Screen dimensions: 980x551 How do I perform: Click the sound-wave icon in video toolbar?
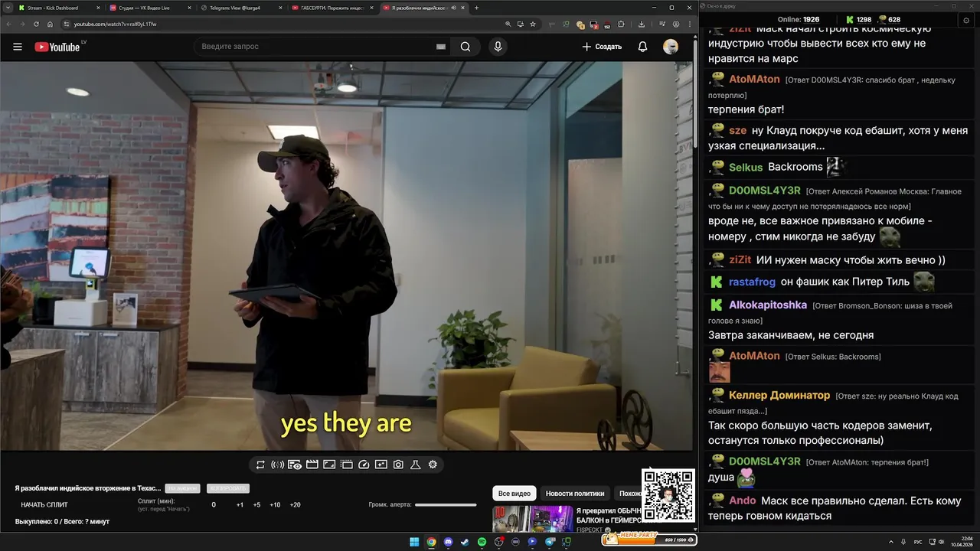[277, 465]
